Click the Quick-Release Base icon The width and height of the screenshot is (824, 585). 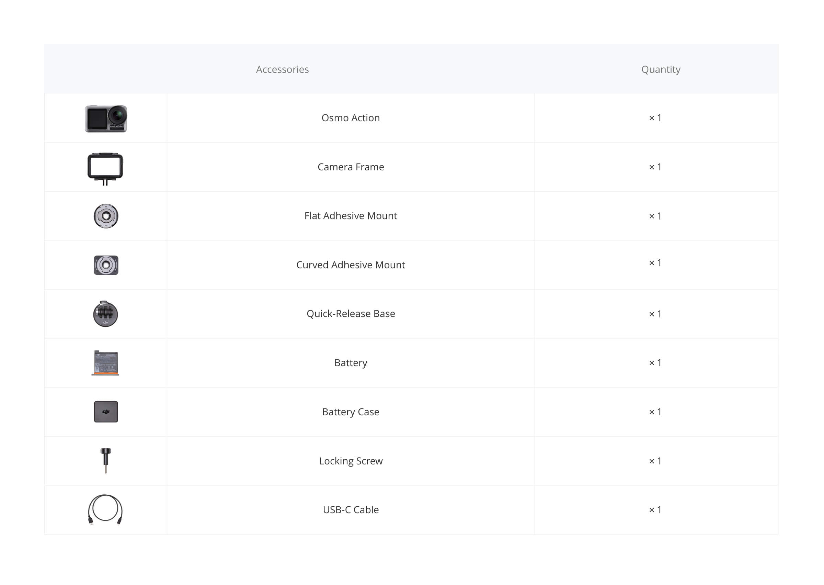(105, 314)
